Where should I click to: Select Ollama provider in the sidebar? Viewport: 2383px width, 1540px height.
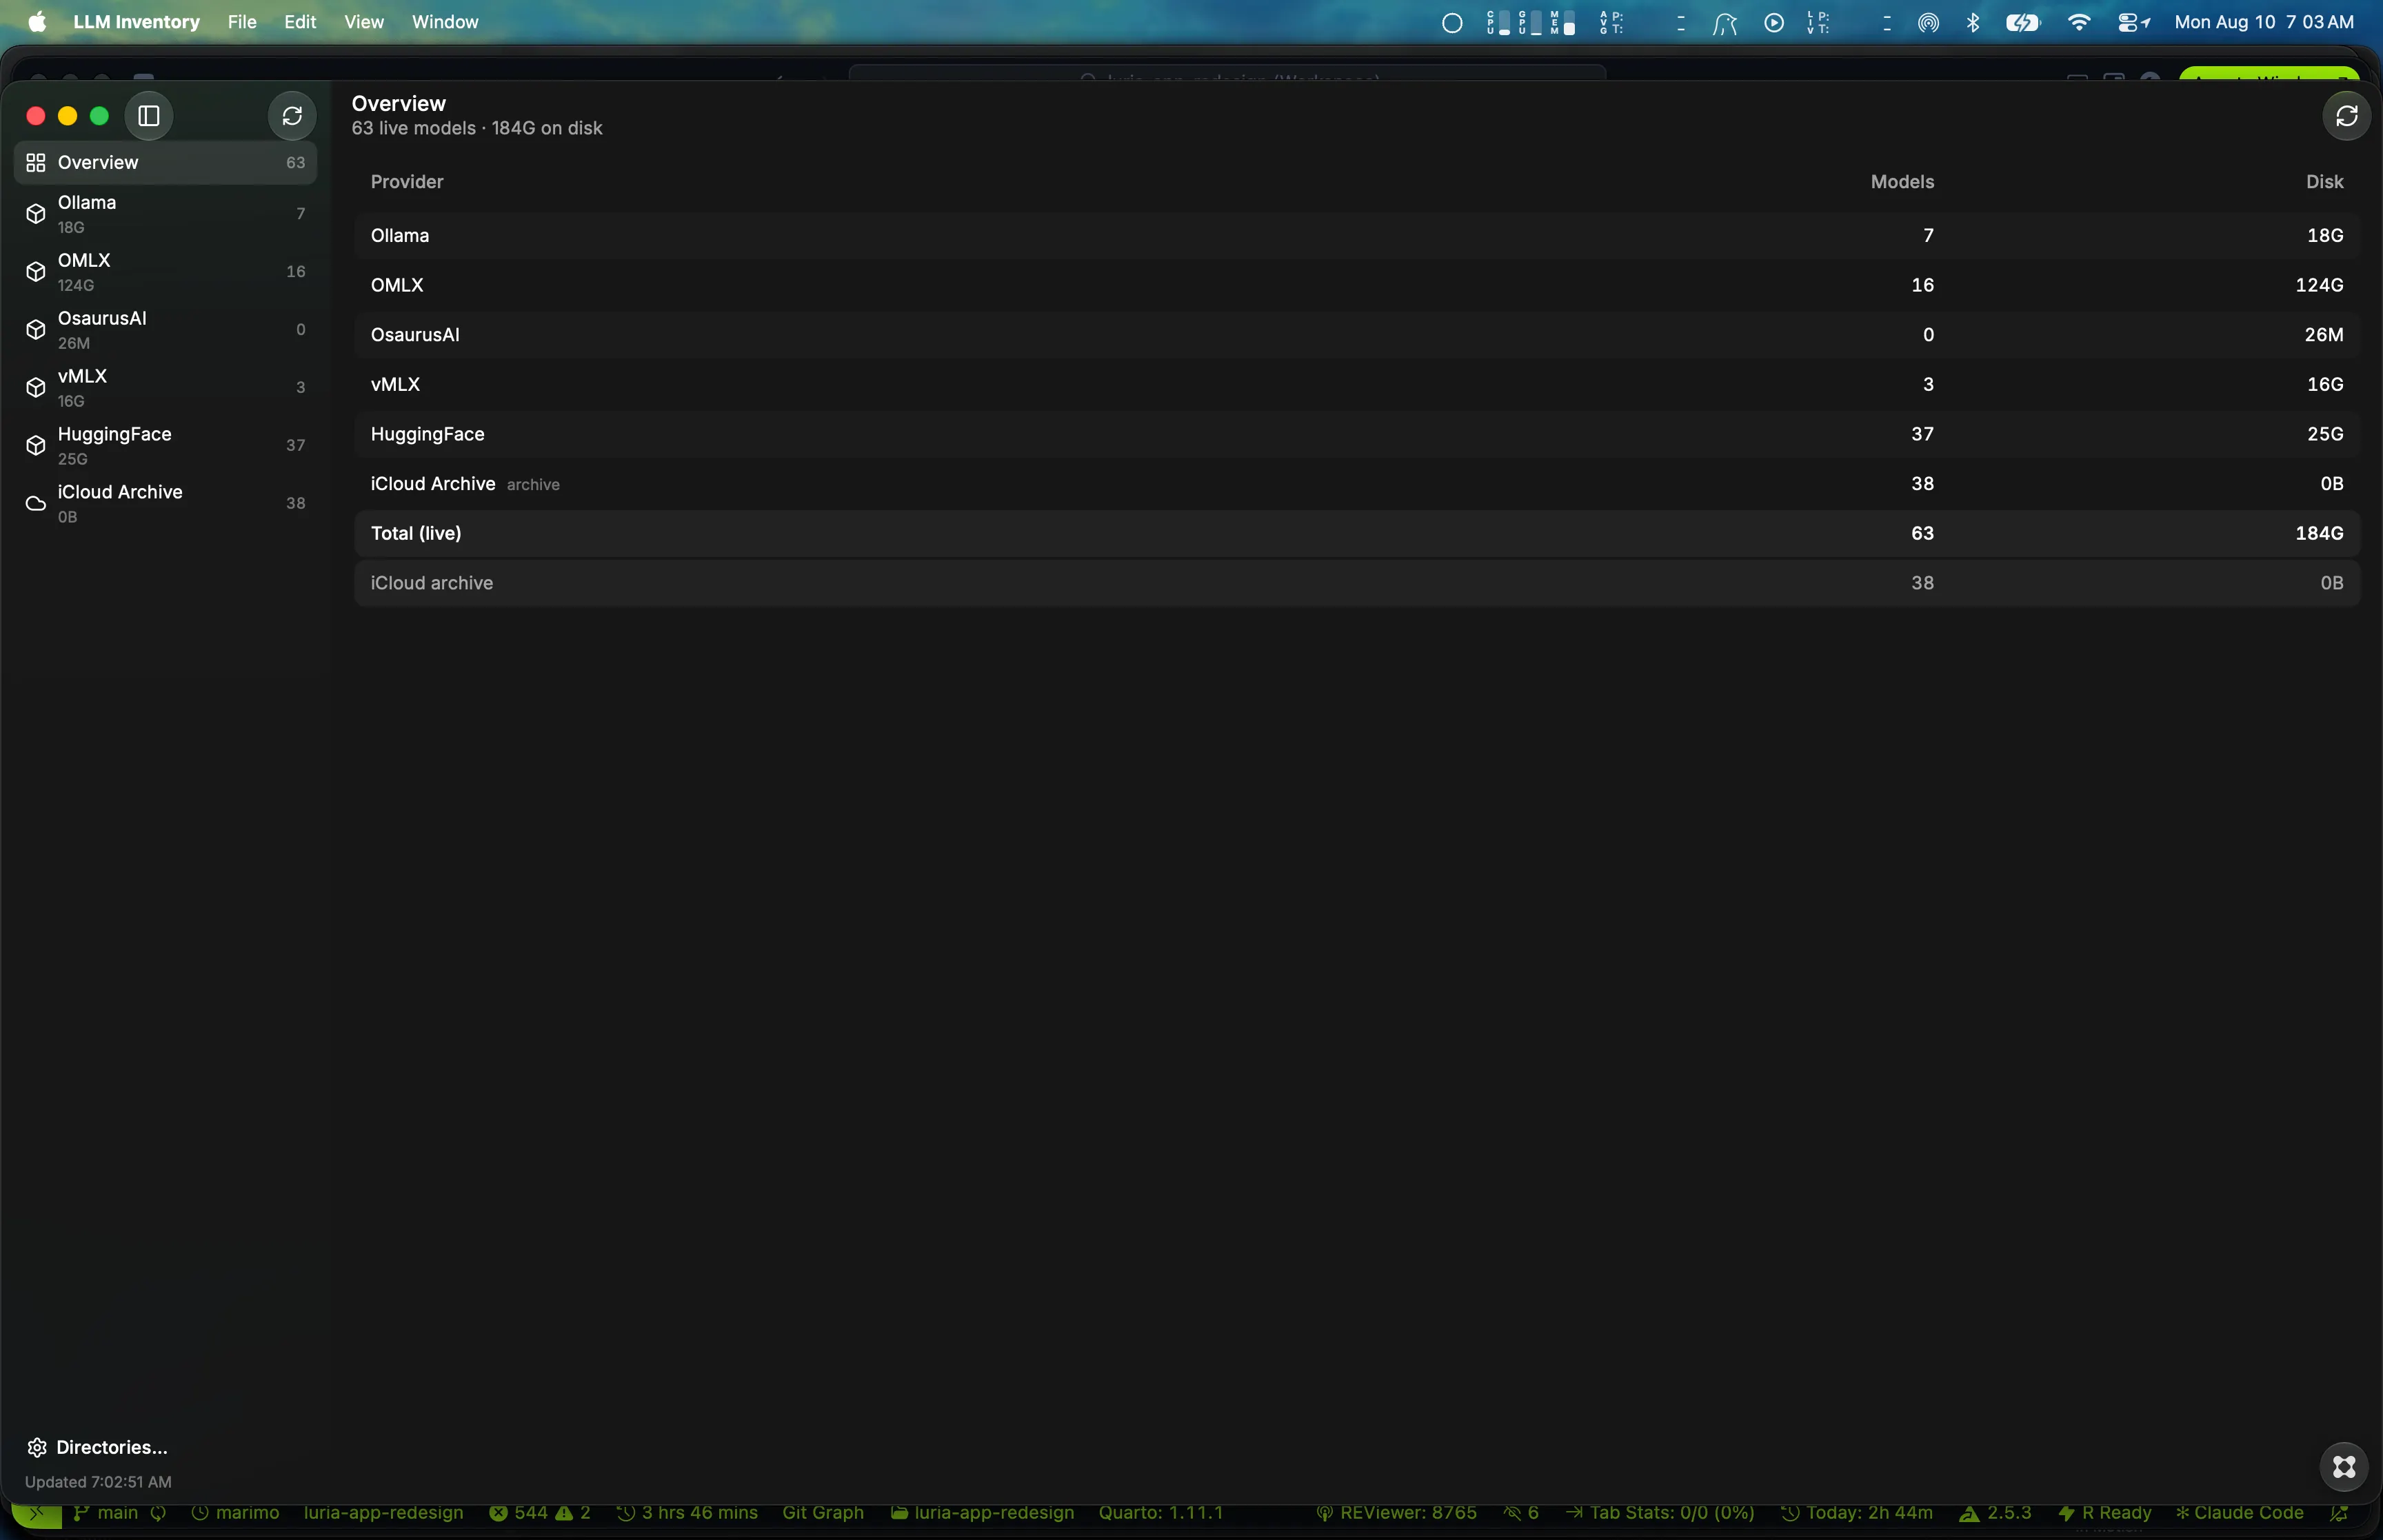click(165, 214)
